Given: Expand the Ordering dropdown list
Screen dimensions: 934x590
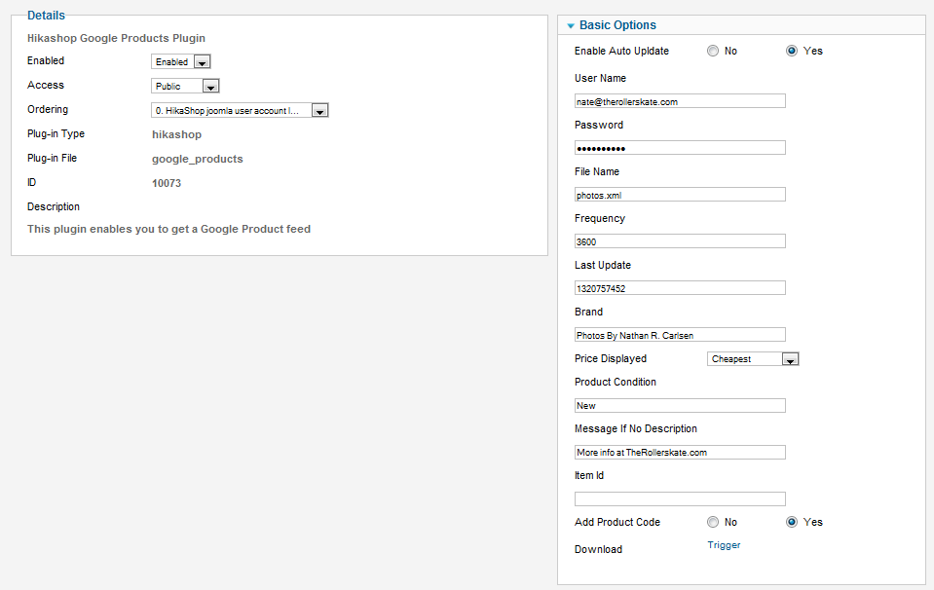Looking at the screenshot, I should [240, 111].
